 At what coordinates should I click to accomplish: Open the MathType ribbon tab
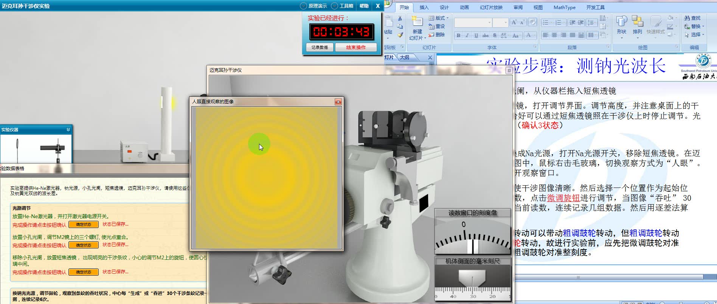pyautogui.click(x=564, y=7)
